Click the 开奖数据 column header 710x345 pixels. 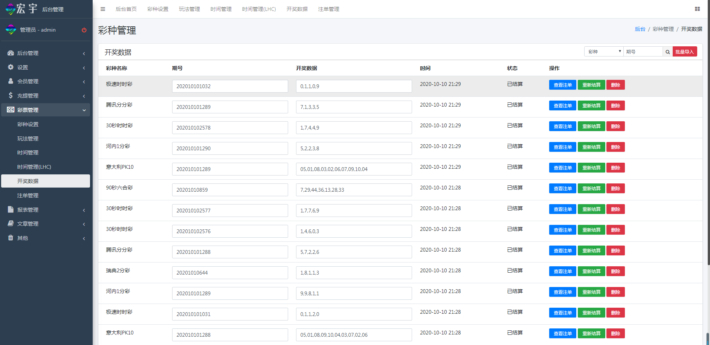click(307, 68)
